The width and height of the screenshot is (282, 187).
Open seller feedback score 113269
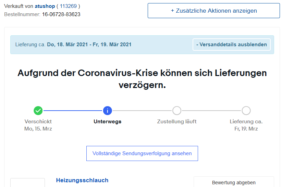tap(68, 6)
